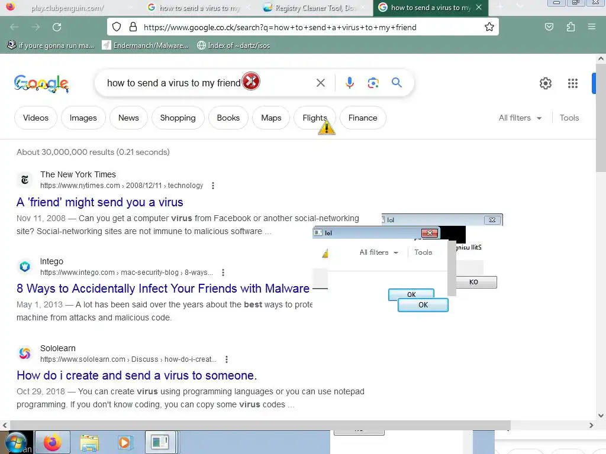This screenshot has width=606, height=454.
Task: Click the KO button in rear dialog
Action: click(476, 282)
